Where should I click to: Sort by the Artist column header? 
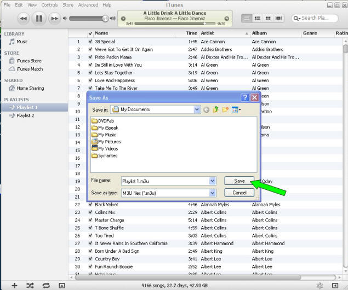[x=224, y=33]
